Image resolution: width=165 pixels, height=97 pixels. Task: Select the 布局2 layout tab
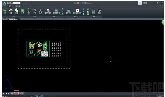(x=22, y=93)
